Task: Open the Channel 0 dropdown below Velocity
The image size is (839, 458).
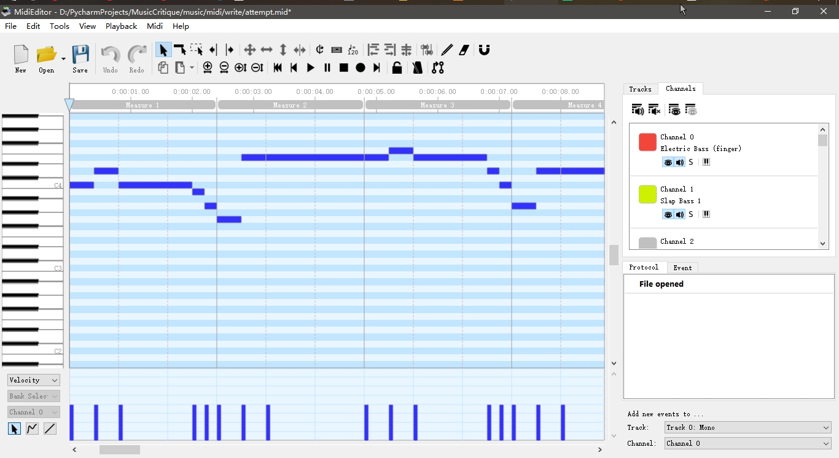Action: coord(34,412)
